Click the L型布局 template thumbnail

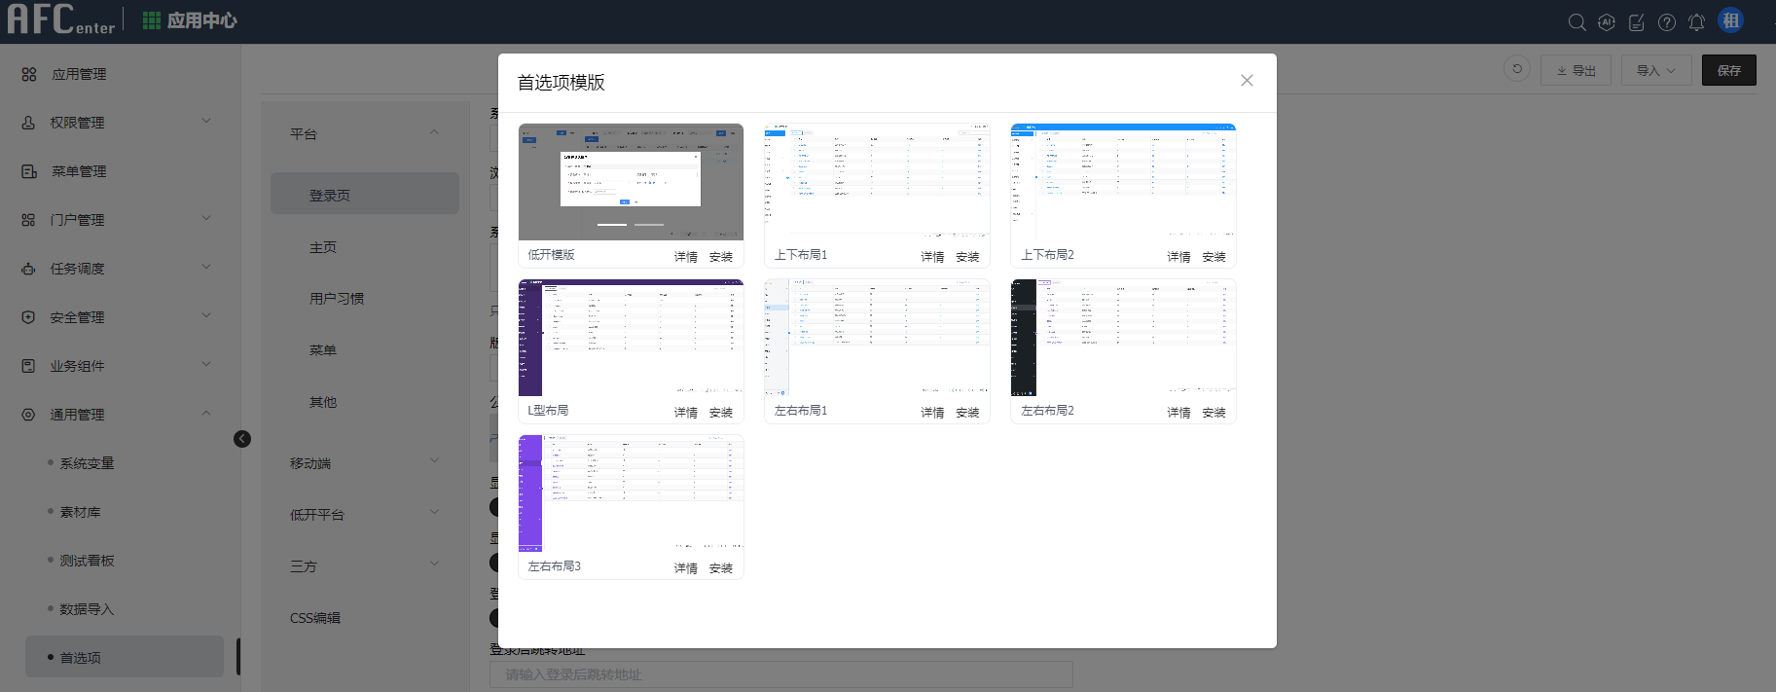[x=631, y=338]
